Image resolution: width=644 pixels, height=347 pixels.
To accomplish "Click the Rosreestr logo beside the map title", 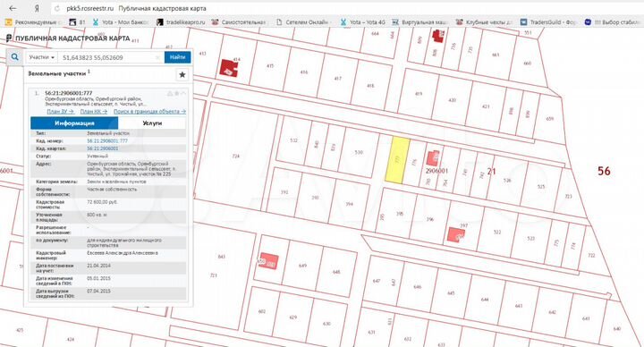I will 9,38.
